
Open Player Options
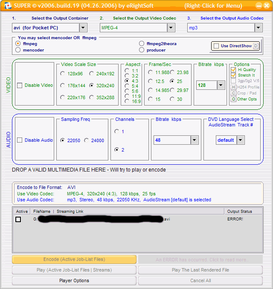(x=74, y=280)
